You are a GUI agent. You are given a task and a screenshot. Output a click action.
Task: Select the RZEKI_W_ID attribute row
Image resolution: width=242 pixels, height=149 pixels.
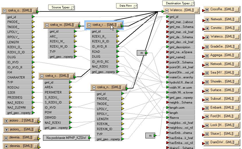pos(61,46)
